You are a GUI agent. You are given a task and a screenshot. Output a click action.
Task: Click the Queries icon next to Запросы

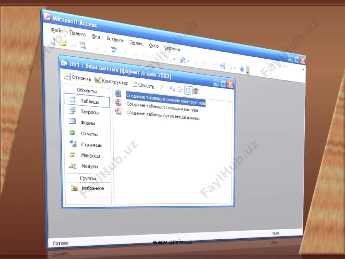point(72,110)
